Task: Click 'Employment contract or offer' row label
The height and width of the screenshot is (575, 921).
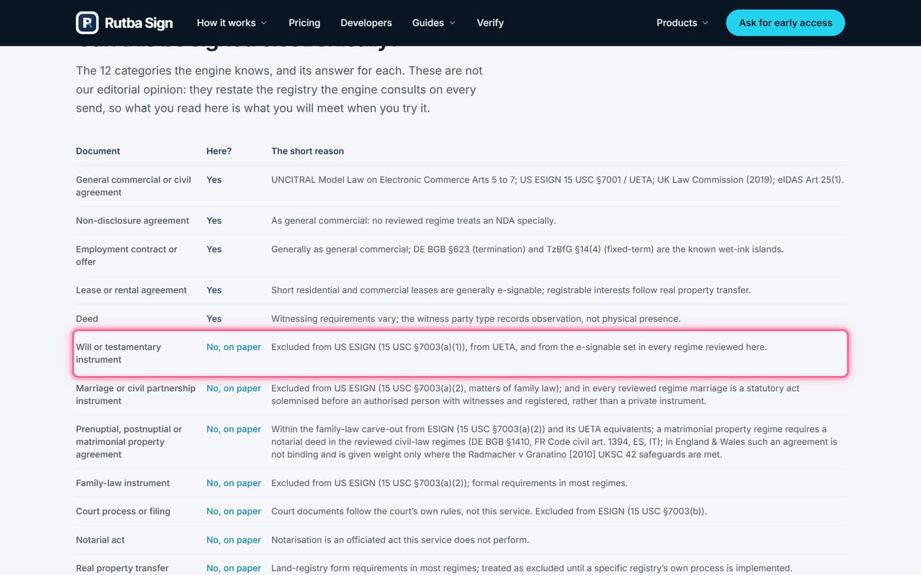Action: [127, 255]
